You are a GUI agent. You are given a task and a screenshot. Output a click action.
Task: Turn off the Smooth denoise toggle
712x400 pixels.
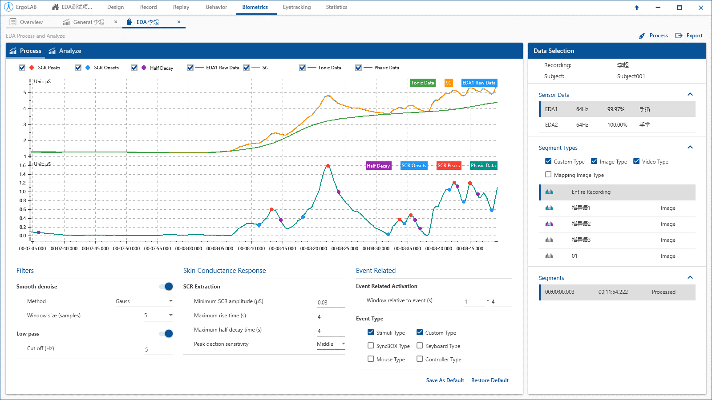point(166,287)
